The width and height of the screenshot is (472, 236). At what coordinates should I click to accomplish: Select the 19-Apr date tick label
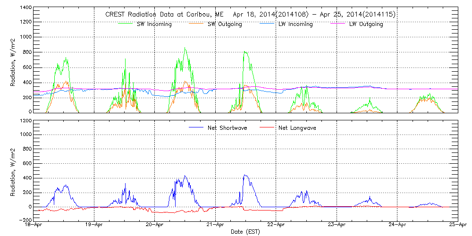pos(95,226)
